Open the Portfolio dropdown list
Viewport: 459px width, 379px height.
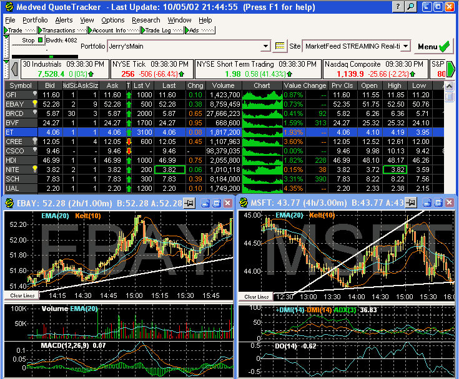coord(266,46)
